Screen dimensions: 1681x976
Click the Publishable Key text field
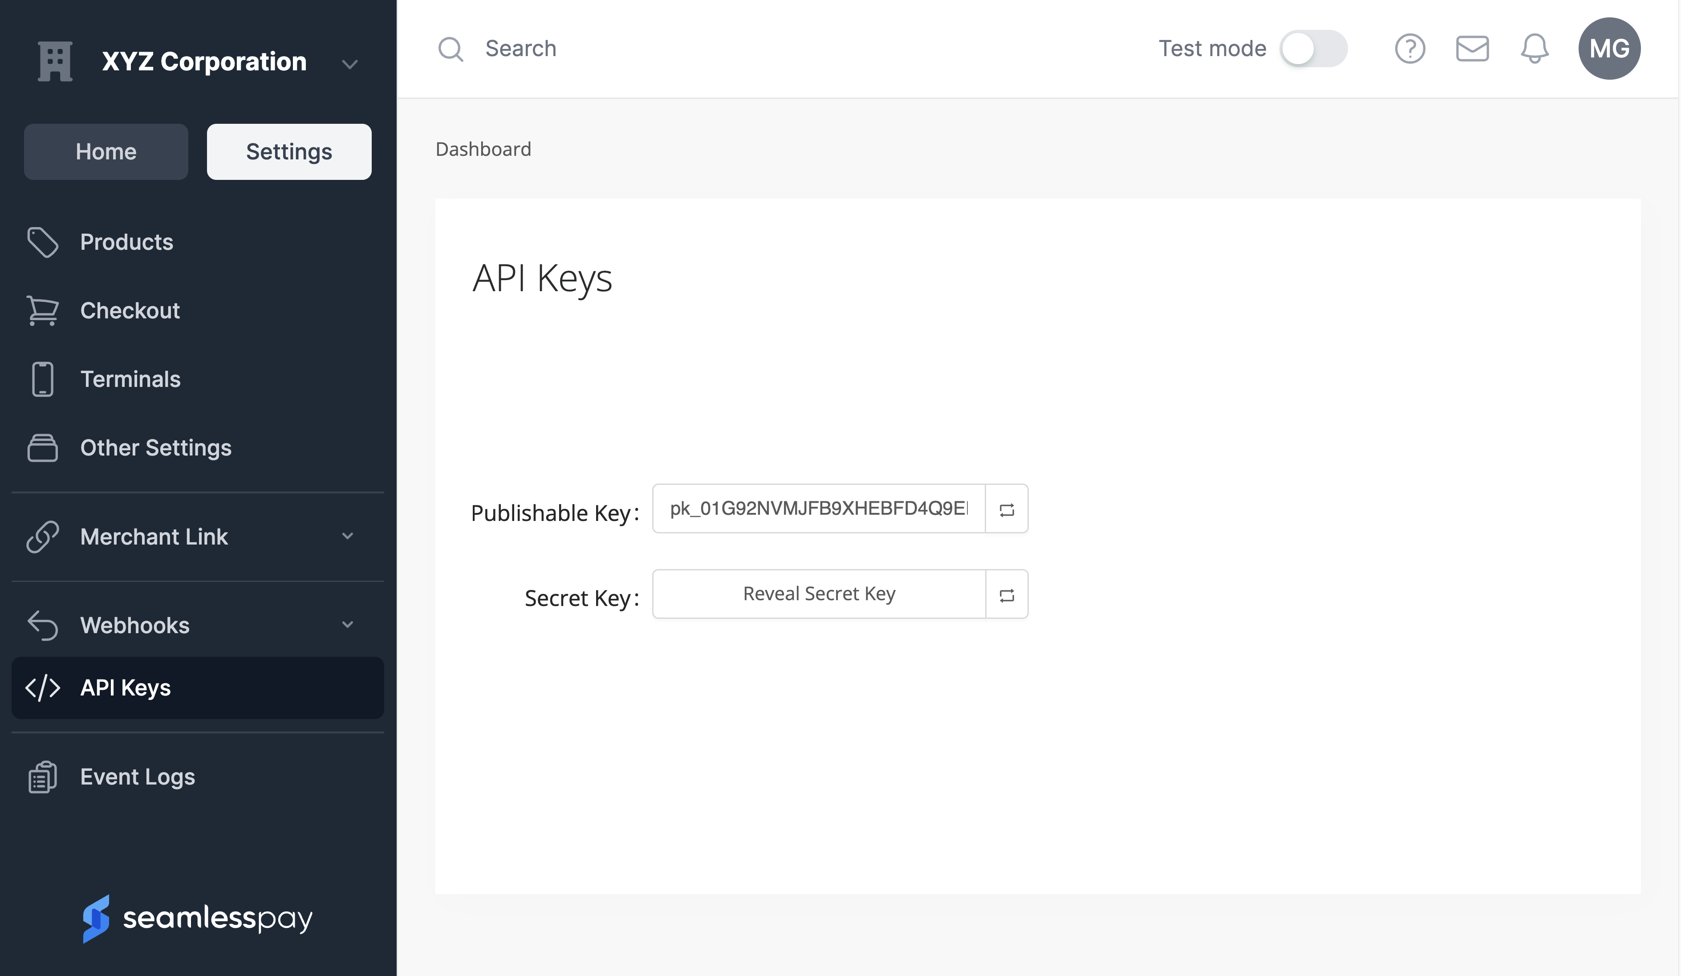pyautogui.click(x=819, y=509)
